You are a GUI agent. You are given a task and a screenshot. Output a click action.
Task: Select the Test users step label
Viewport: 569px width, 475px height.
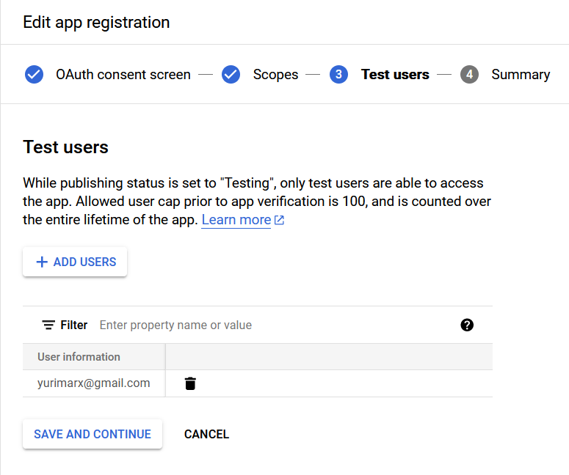[x=395, y=74]
